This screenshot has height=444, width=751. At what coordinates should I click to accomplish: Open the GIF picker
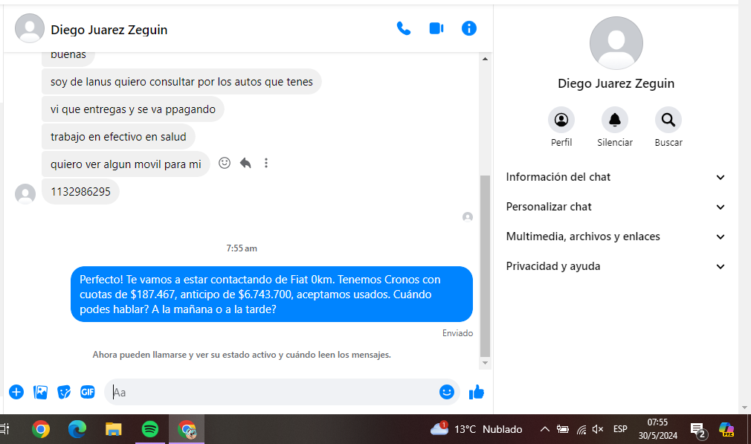click(88, 392)
